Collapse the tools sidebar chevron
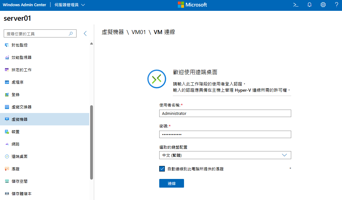 click(x=85, y=33)
